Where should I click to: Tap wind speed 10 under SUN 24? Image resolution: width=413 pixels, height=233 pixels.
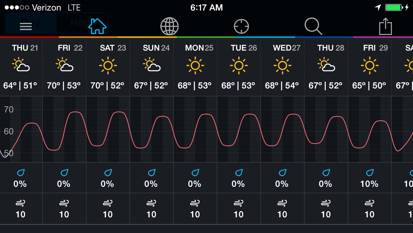point(151,214)
